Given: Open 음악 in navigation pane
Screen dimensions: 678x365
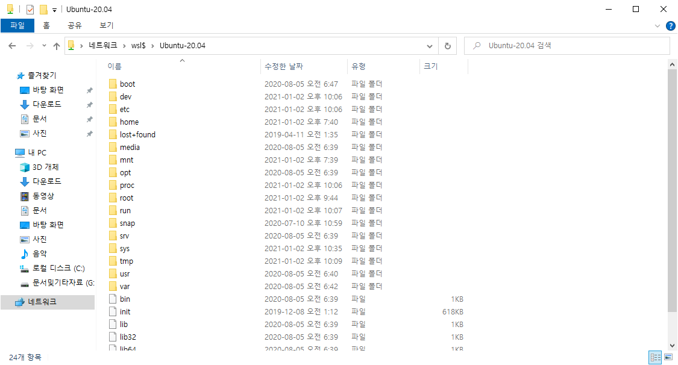Looking at the screenshot, I should click(39, 254).
